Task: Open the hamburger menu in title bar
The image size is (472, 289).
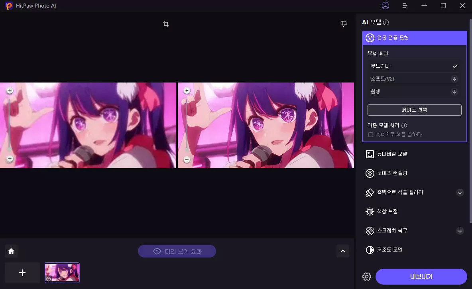Action: click(x=405, y=6)
